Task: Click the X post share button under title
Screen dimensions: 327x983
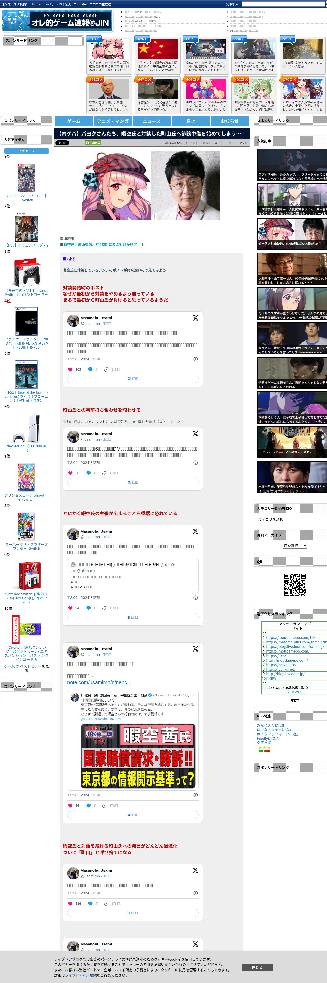Action: [62, 143]
